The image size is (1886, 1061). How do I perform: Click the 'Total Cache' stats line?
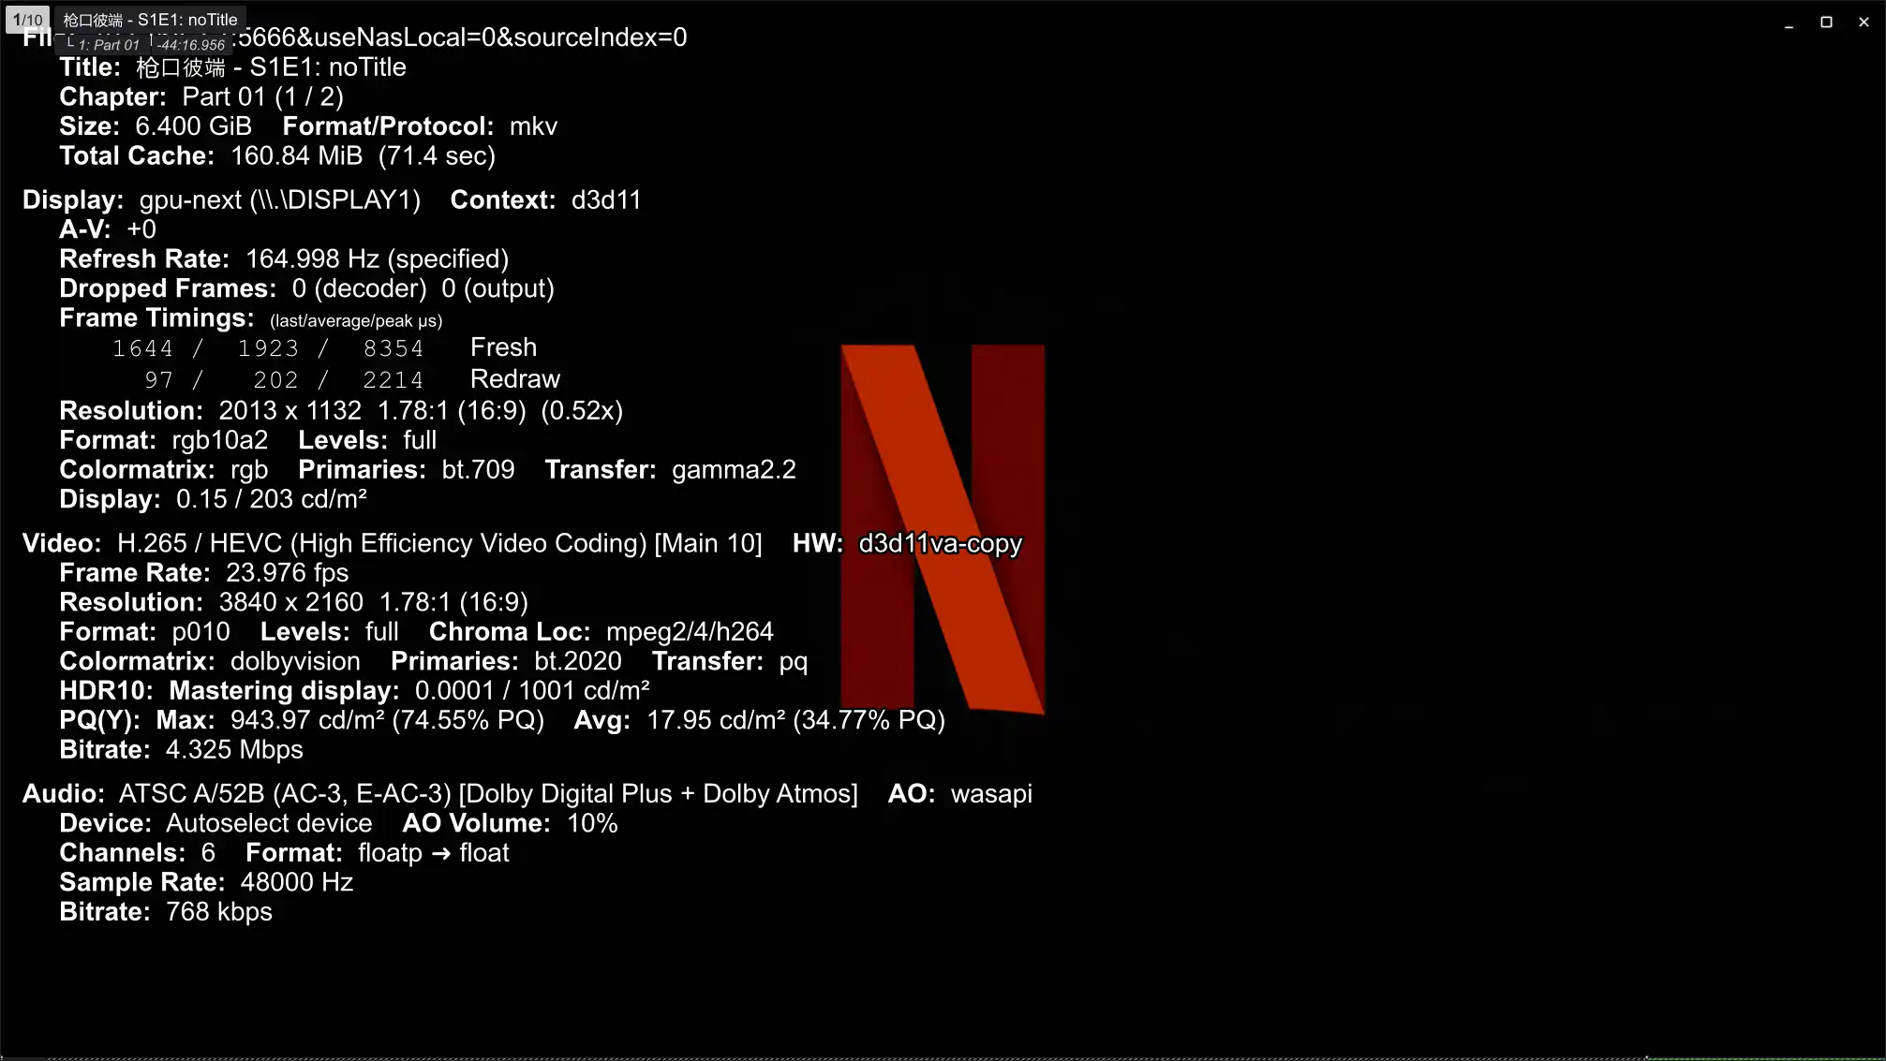pyautogui.click(x=277, y=155)
